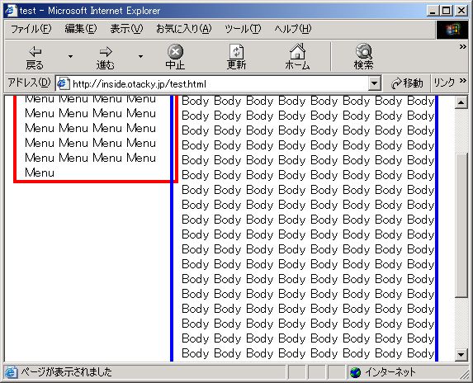Open the お気に入り(A) favorites menu
The height and width of the screenshot is (383, 473).
[184, 29]
